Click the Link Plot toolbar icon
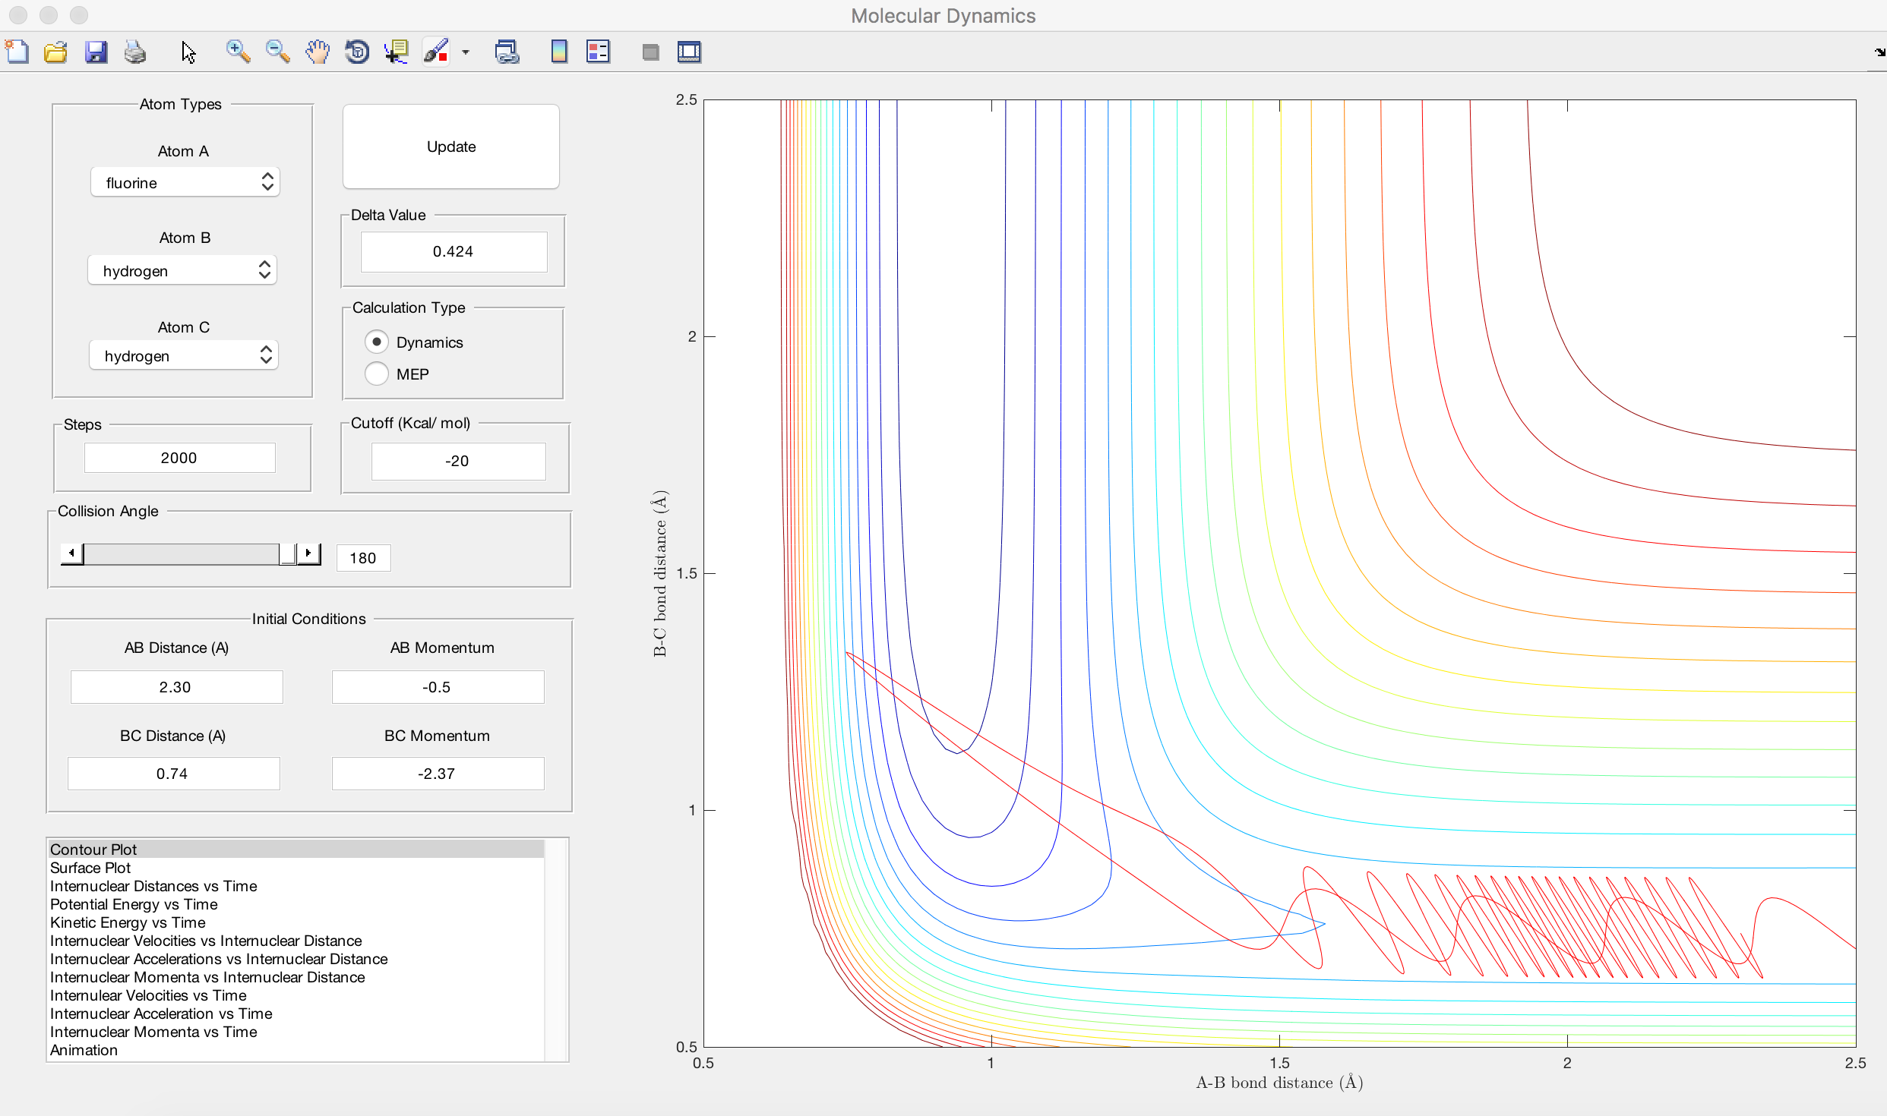The width and height of the screenshot is (1887, 1116). [x=507, y=52]
